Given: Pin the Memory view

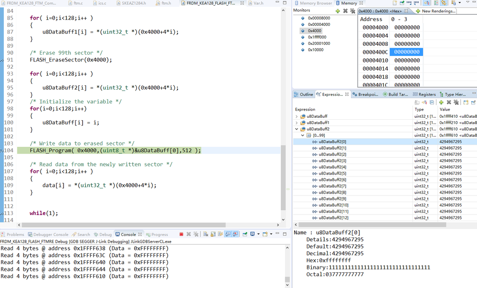Looking at the screenshot, I should coord(402,3).
